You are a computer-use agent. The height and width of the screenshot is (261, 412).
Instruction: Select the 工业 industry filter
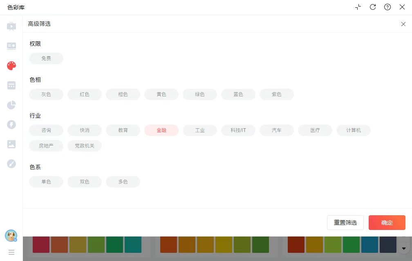(x=200, y=130)
